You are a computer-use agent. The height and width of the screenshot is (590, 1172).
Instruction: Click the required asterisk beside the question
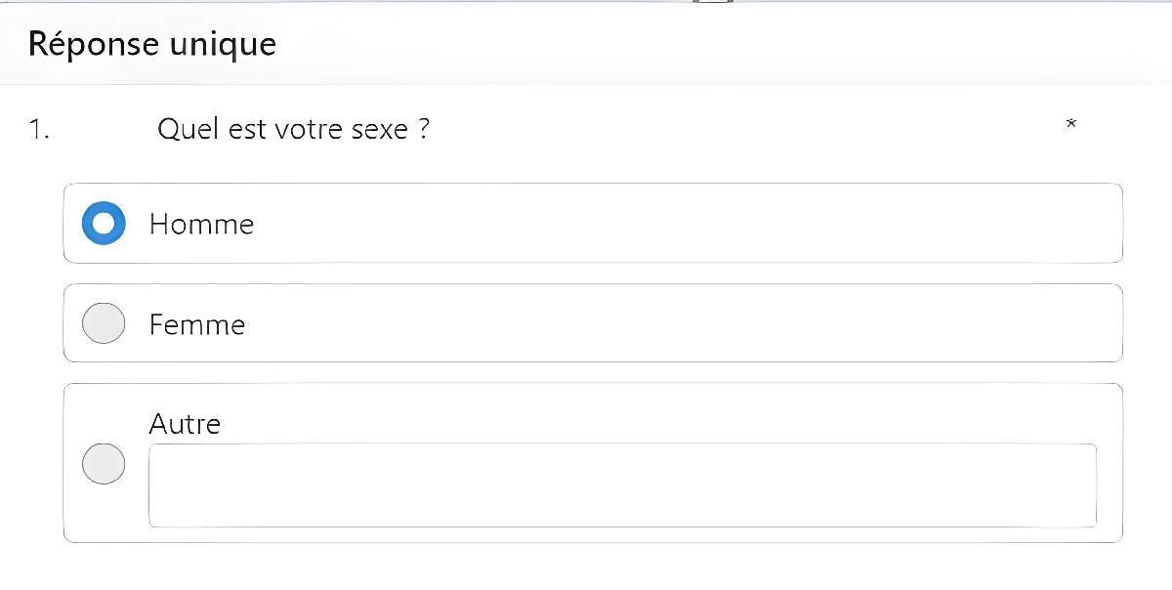[x=1071, y=124]
